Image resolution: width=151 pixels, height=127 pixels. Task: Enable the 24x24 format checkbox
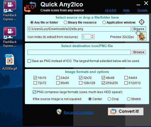(x=58, y=78)
